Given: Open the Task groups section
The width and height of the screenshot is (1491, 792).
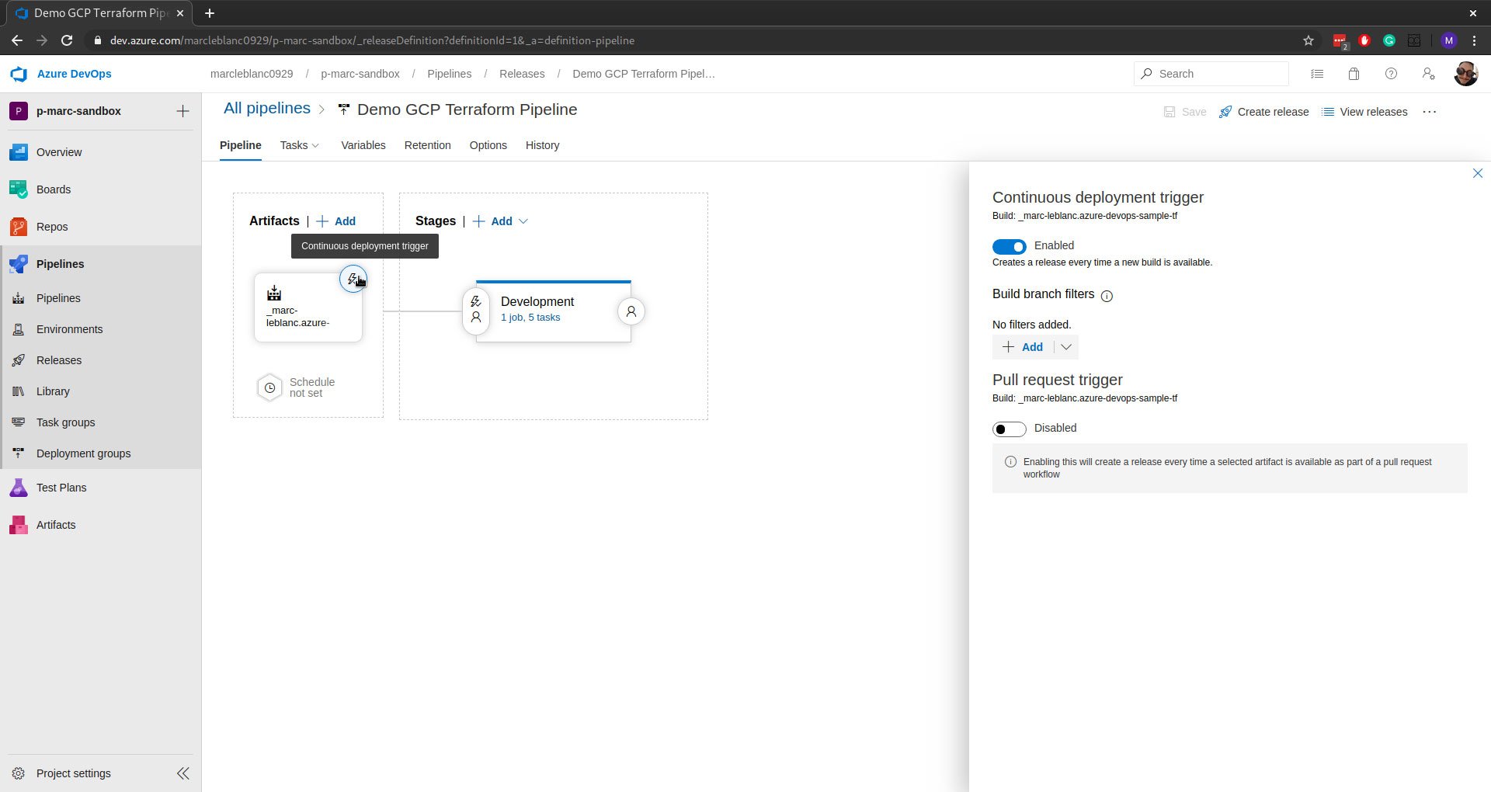Looking at the screenshot, I should pyautogui.click(x=64, y=422).
